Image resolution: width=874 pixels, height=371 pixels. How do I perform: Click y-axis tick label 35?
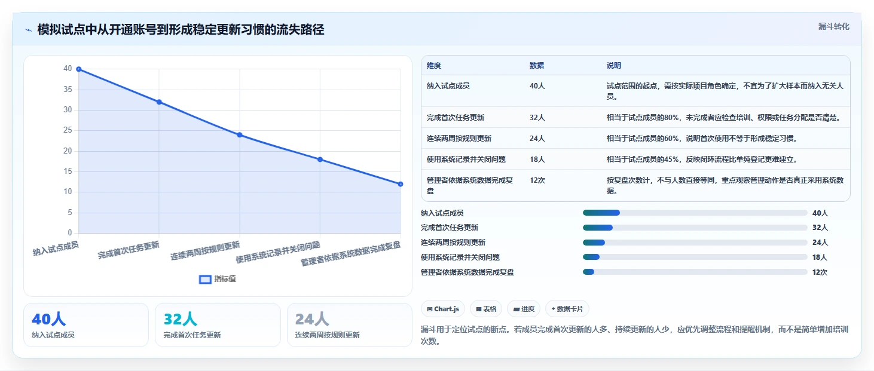coord(68,90)
